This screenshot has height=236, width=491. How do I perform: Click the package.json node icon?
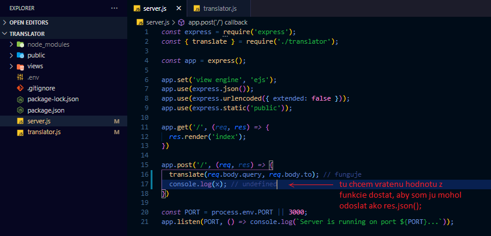pos(20,110)
